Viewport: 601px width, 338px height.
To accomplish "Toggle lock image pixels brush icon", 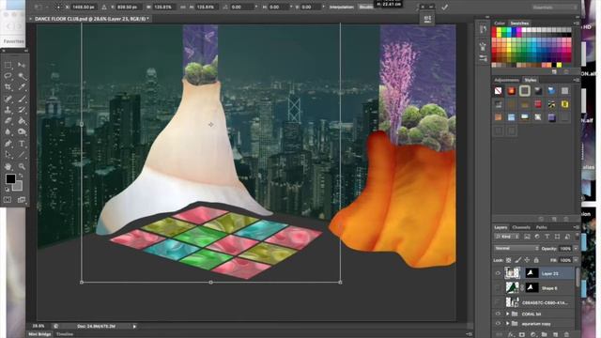I will [x=517, y=260].
